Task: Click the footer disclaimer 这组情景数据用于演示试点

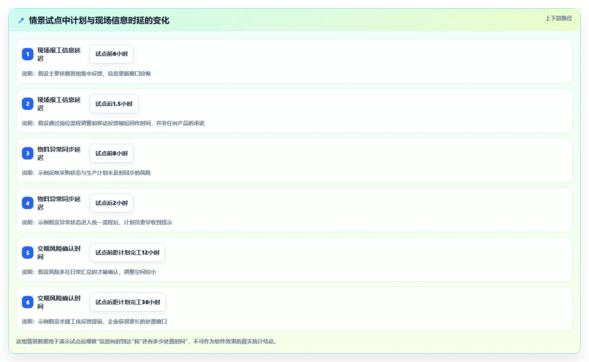Action: [x=146, y=341]
